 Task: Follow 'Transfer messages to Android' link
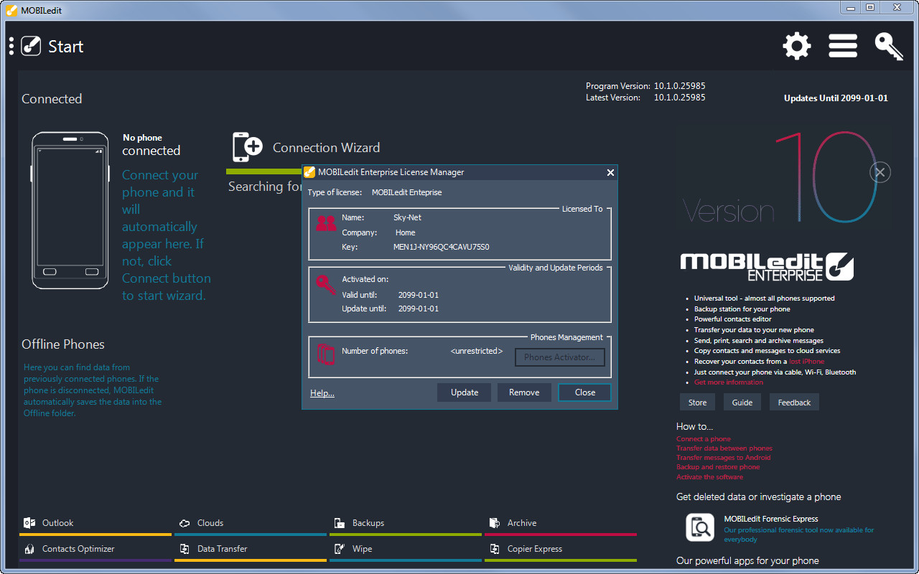724,458
